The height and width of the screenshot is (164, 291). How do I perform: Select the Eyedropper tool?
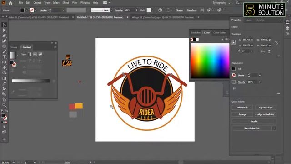(x=4, y=84)
